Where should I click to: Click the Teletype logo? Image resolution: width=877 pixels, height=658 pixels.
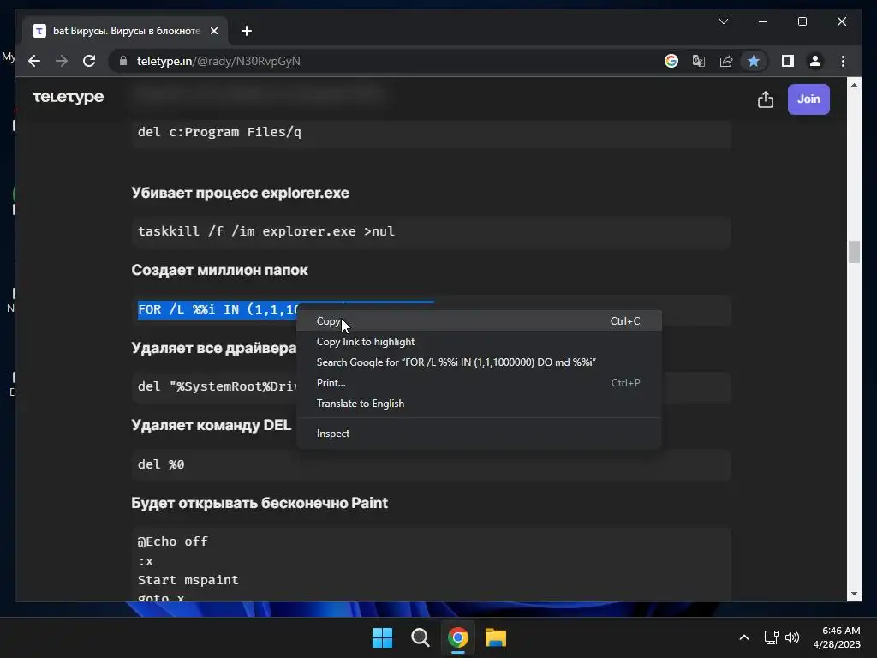pos(68,98)
